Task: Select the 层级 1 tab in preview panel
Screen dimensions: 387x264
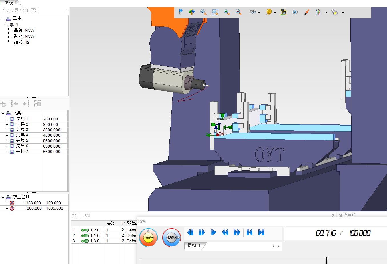Action: click(194, 246)
